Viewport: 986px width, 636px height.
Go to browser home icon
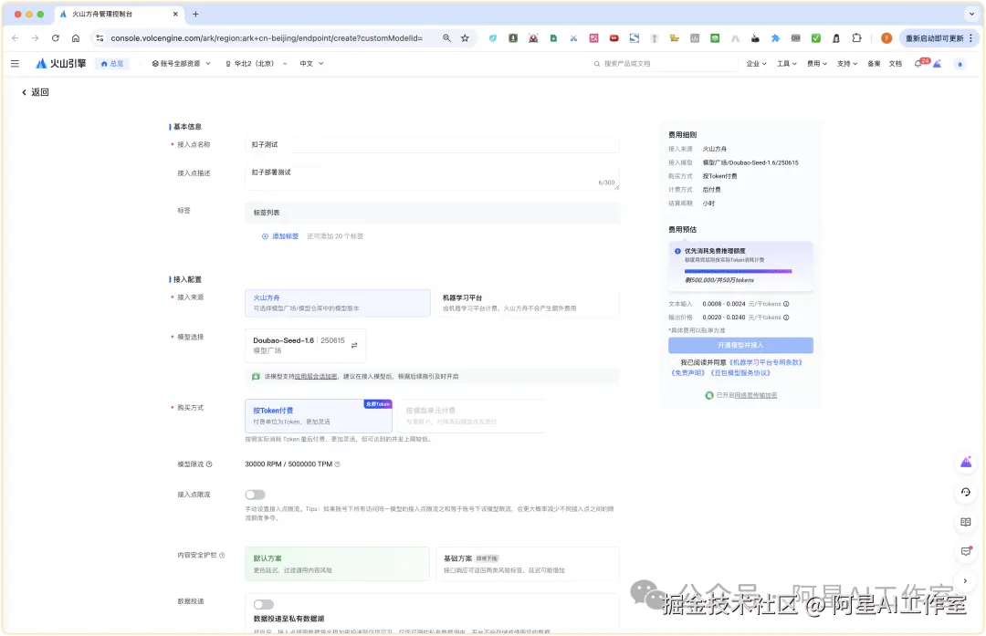(76, 38)
